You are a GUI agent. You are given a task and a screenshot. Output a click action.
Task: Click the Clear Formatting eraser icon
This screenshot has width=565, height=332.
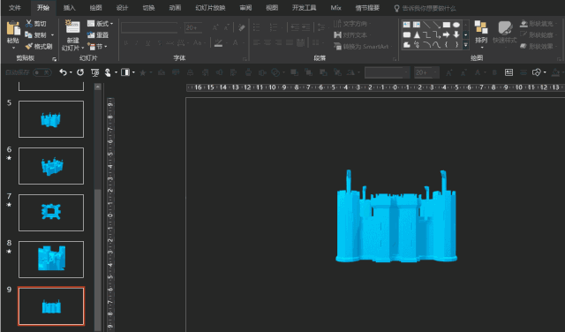pyautogui.click(x=241, y=27)
